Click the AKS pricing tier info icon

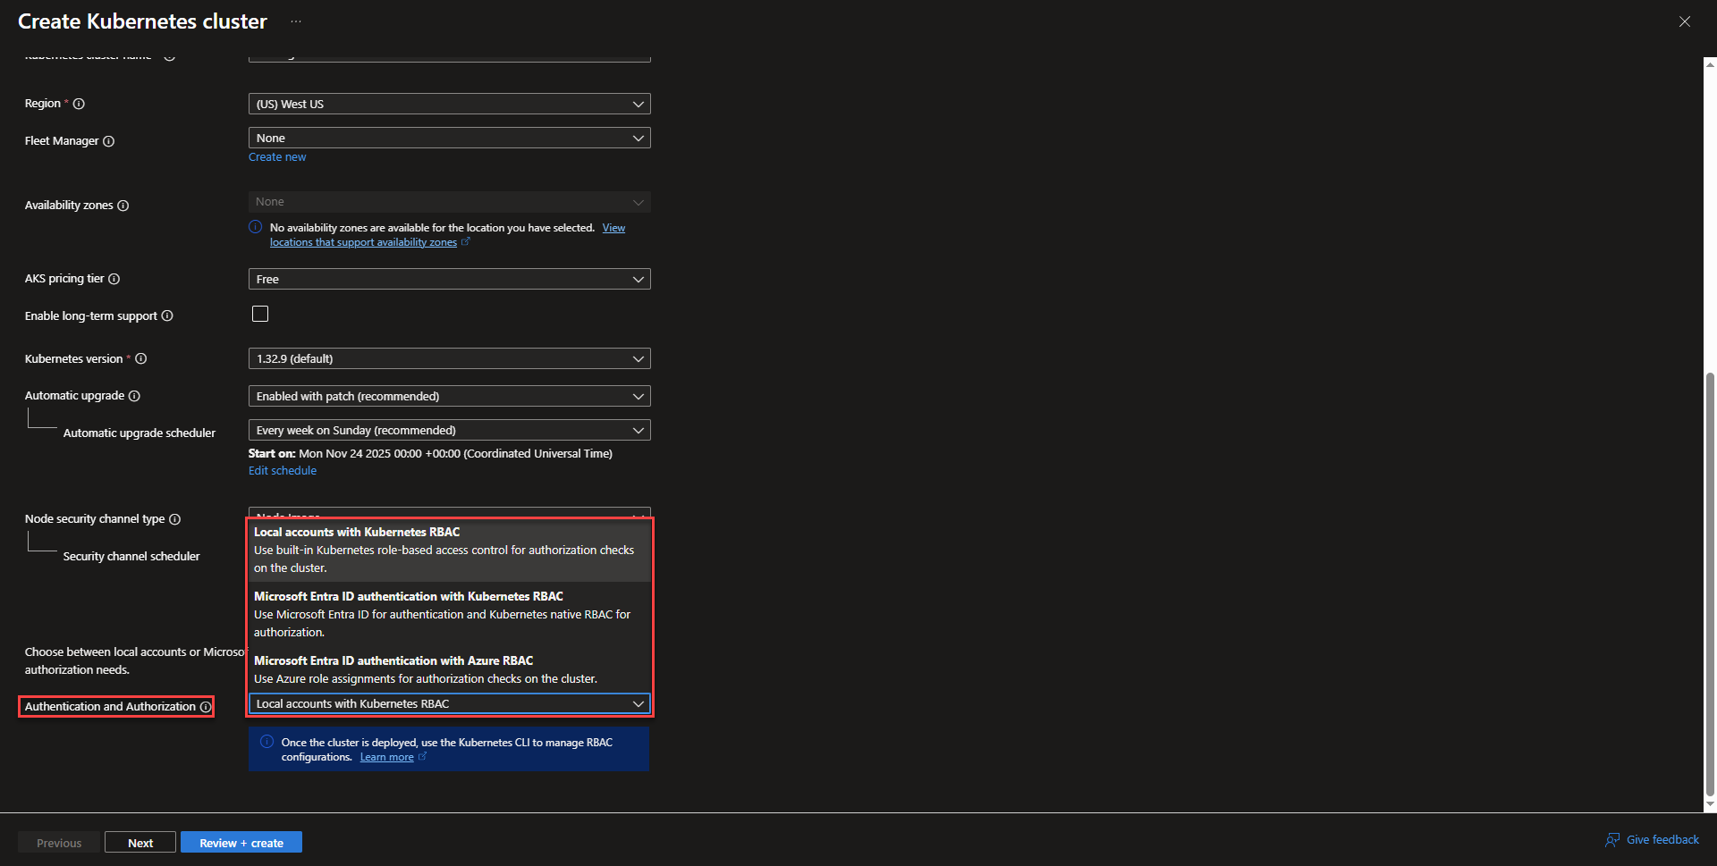click(114, 279)
